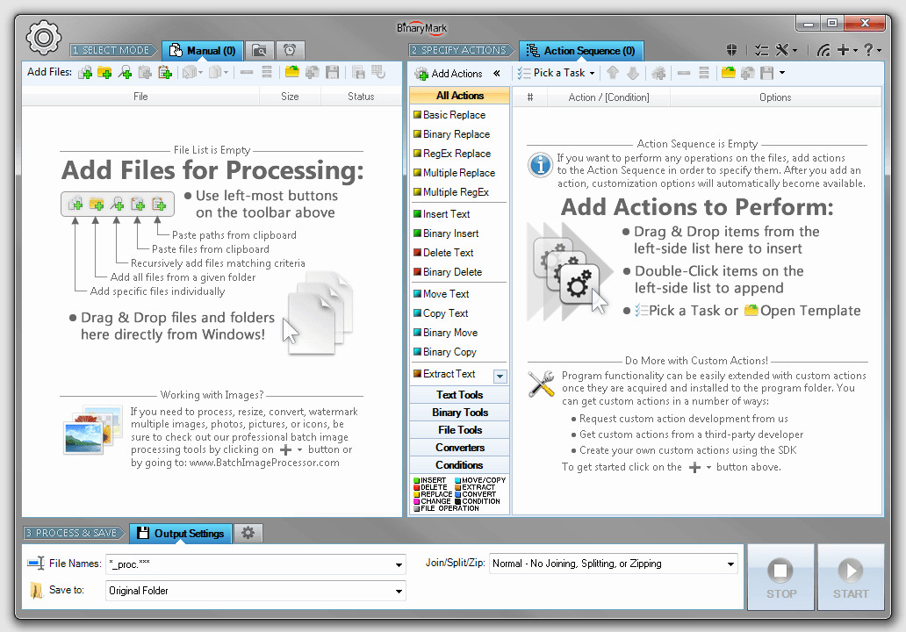The height and width of the screenshot is (632, 906).
Task: Recursively add files matching criteria button
Action: (125, 73)
